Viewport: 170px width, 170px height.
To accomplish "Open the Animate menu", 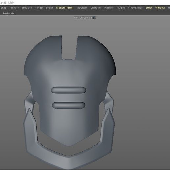I will pos(14,8).
